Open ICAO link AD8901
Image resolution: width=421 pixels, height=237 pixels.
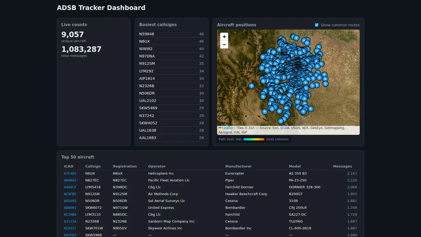[x=70, y=208]
